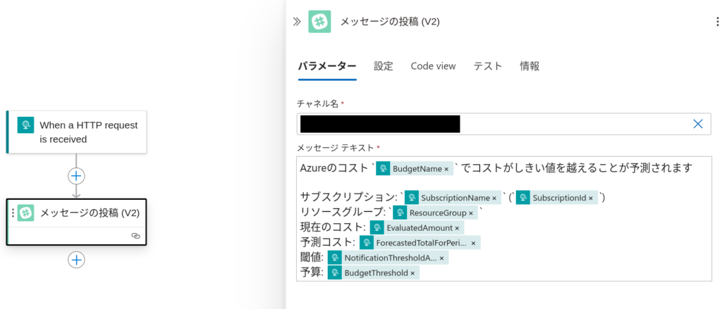The width and height of the screenshot is (722, 309).
Task: Click the メッセージ テキスト editor area
Action: (x=503, y=219)
